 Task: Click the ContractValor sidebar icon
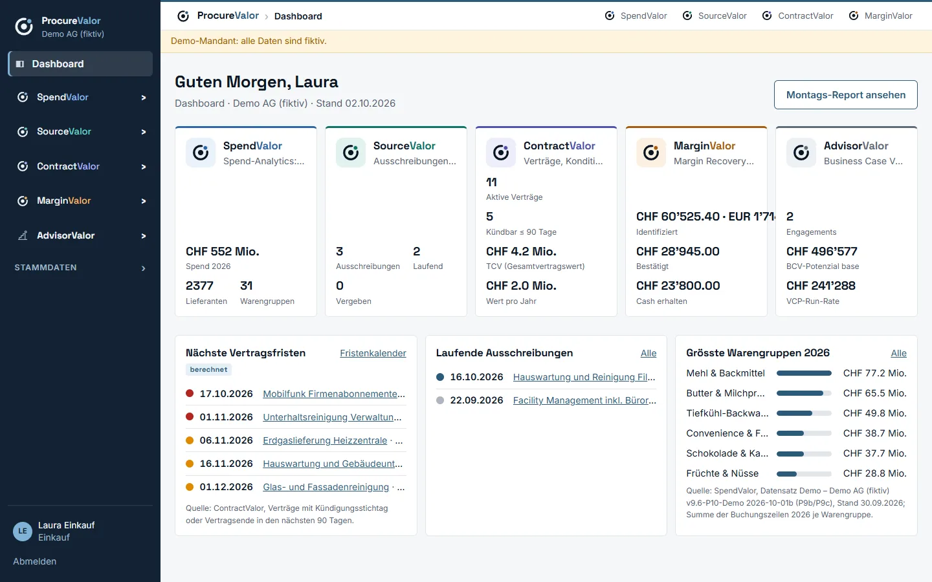click(23, 166)
